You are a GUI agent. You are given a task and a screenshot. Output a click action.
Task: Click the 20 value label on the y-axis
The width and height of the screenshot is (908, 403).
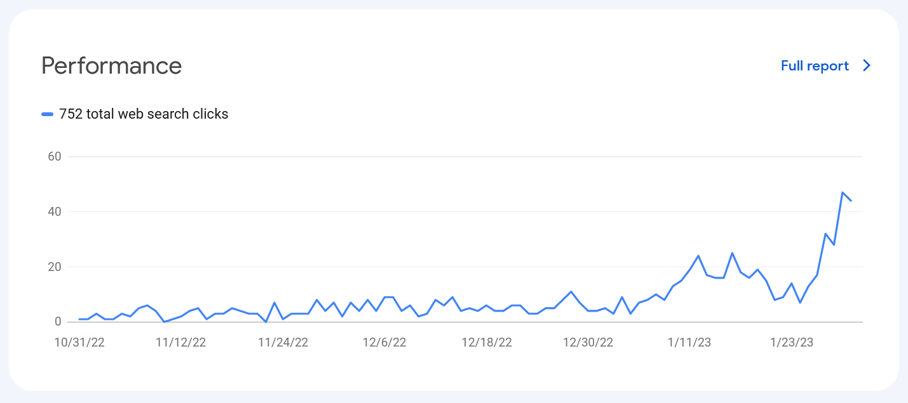(x=54, y=267)
